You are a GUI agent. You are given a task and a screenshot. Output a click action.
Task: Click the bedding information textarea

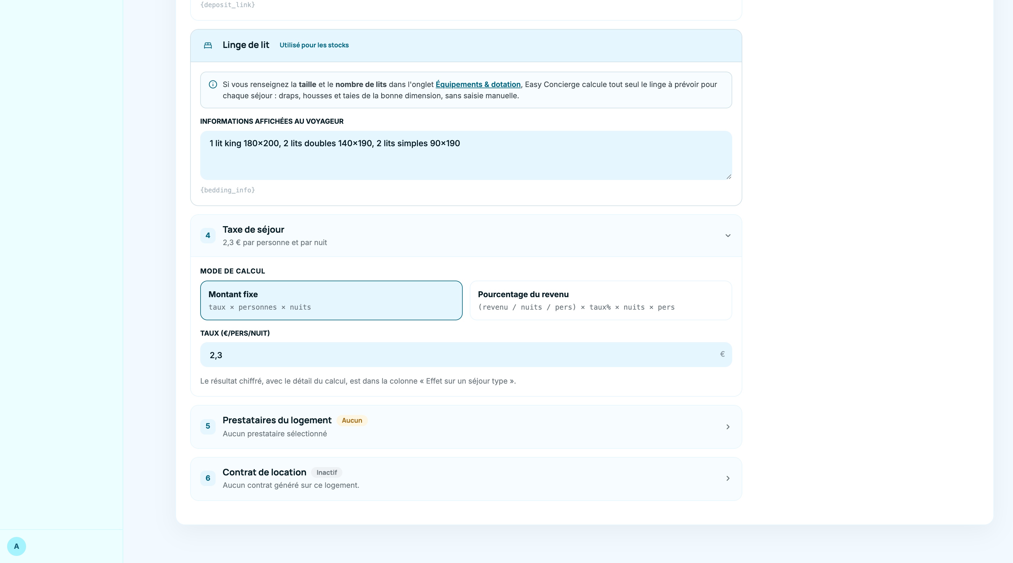[x=466, y=155]
